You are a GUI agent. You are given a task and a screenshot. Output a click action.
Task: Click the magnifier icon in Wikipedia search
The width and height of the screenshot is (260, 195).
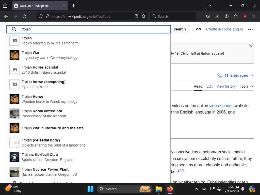tap(14, 29)
